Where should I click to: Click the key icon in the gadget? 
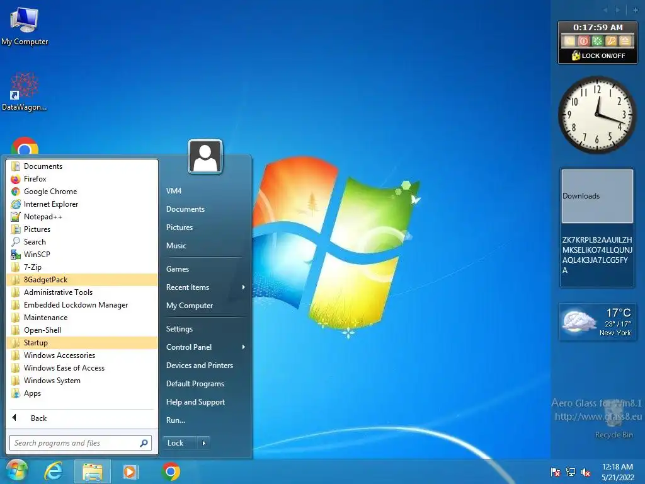(611, 41)
